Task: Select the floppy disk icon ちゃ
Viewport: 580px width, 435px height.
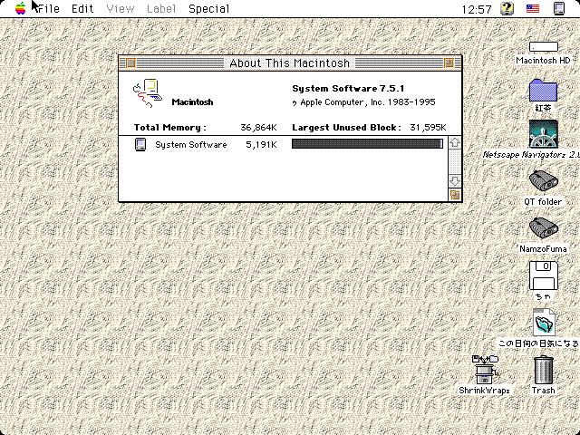Action: pos(544,275)
